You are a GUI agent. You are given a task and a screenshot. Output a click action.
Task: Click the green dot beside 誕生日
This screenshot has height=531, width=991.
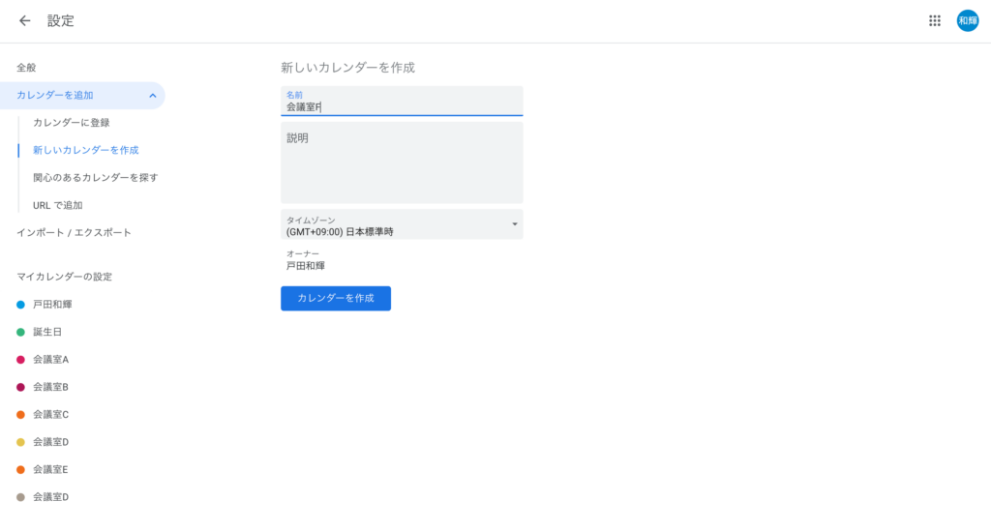coord(21,332)
